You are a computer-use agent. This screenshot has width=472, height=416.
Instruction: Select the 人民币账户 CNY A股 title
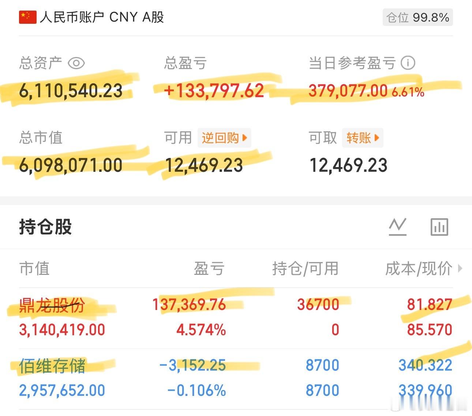(102, 17)
